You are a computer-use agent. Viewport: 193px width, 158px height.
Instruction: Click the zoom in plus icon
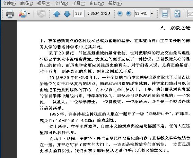tap(129, 13)
